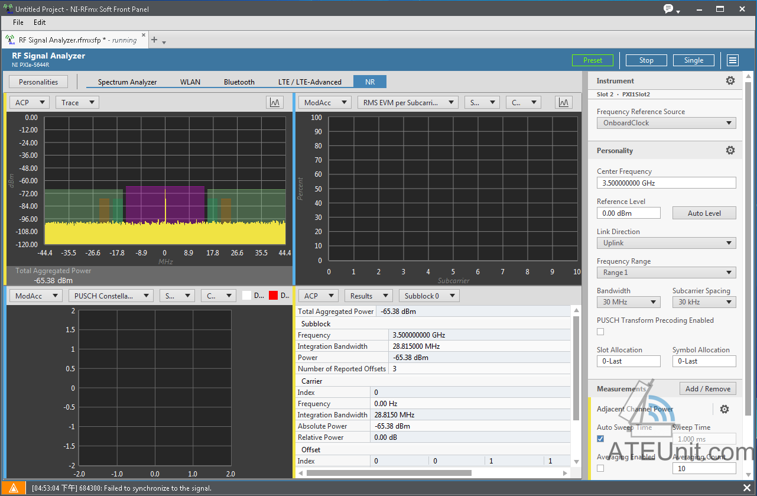Click the red constellation color swatch
This screenshot has width=757, height=496.
(x=274, y=296)
